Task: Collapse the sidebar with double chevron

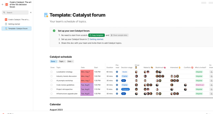Action: point(31,12)
